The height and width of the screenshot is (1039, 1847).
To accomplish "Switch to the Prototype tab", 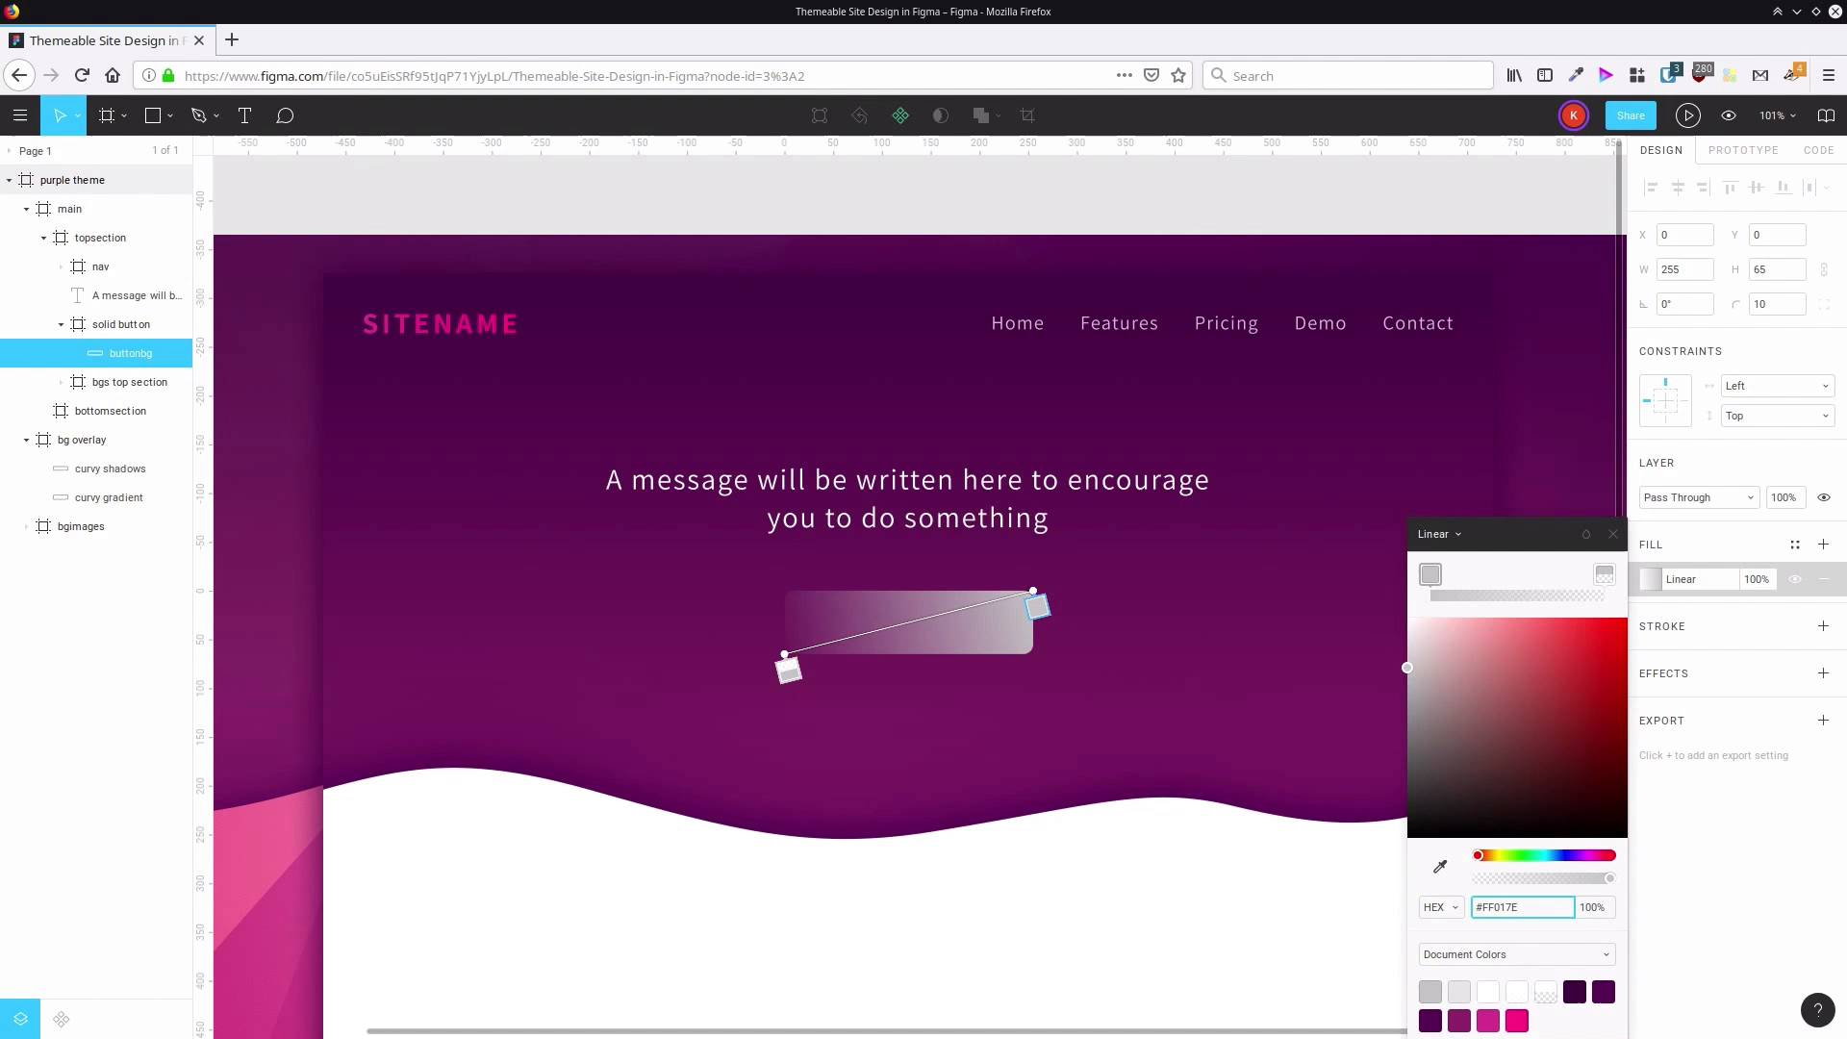I will (x=1745, y=150).
